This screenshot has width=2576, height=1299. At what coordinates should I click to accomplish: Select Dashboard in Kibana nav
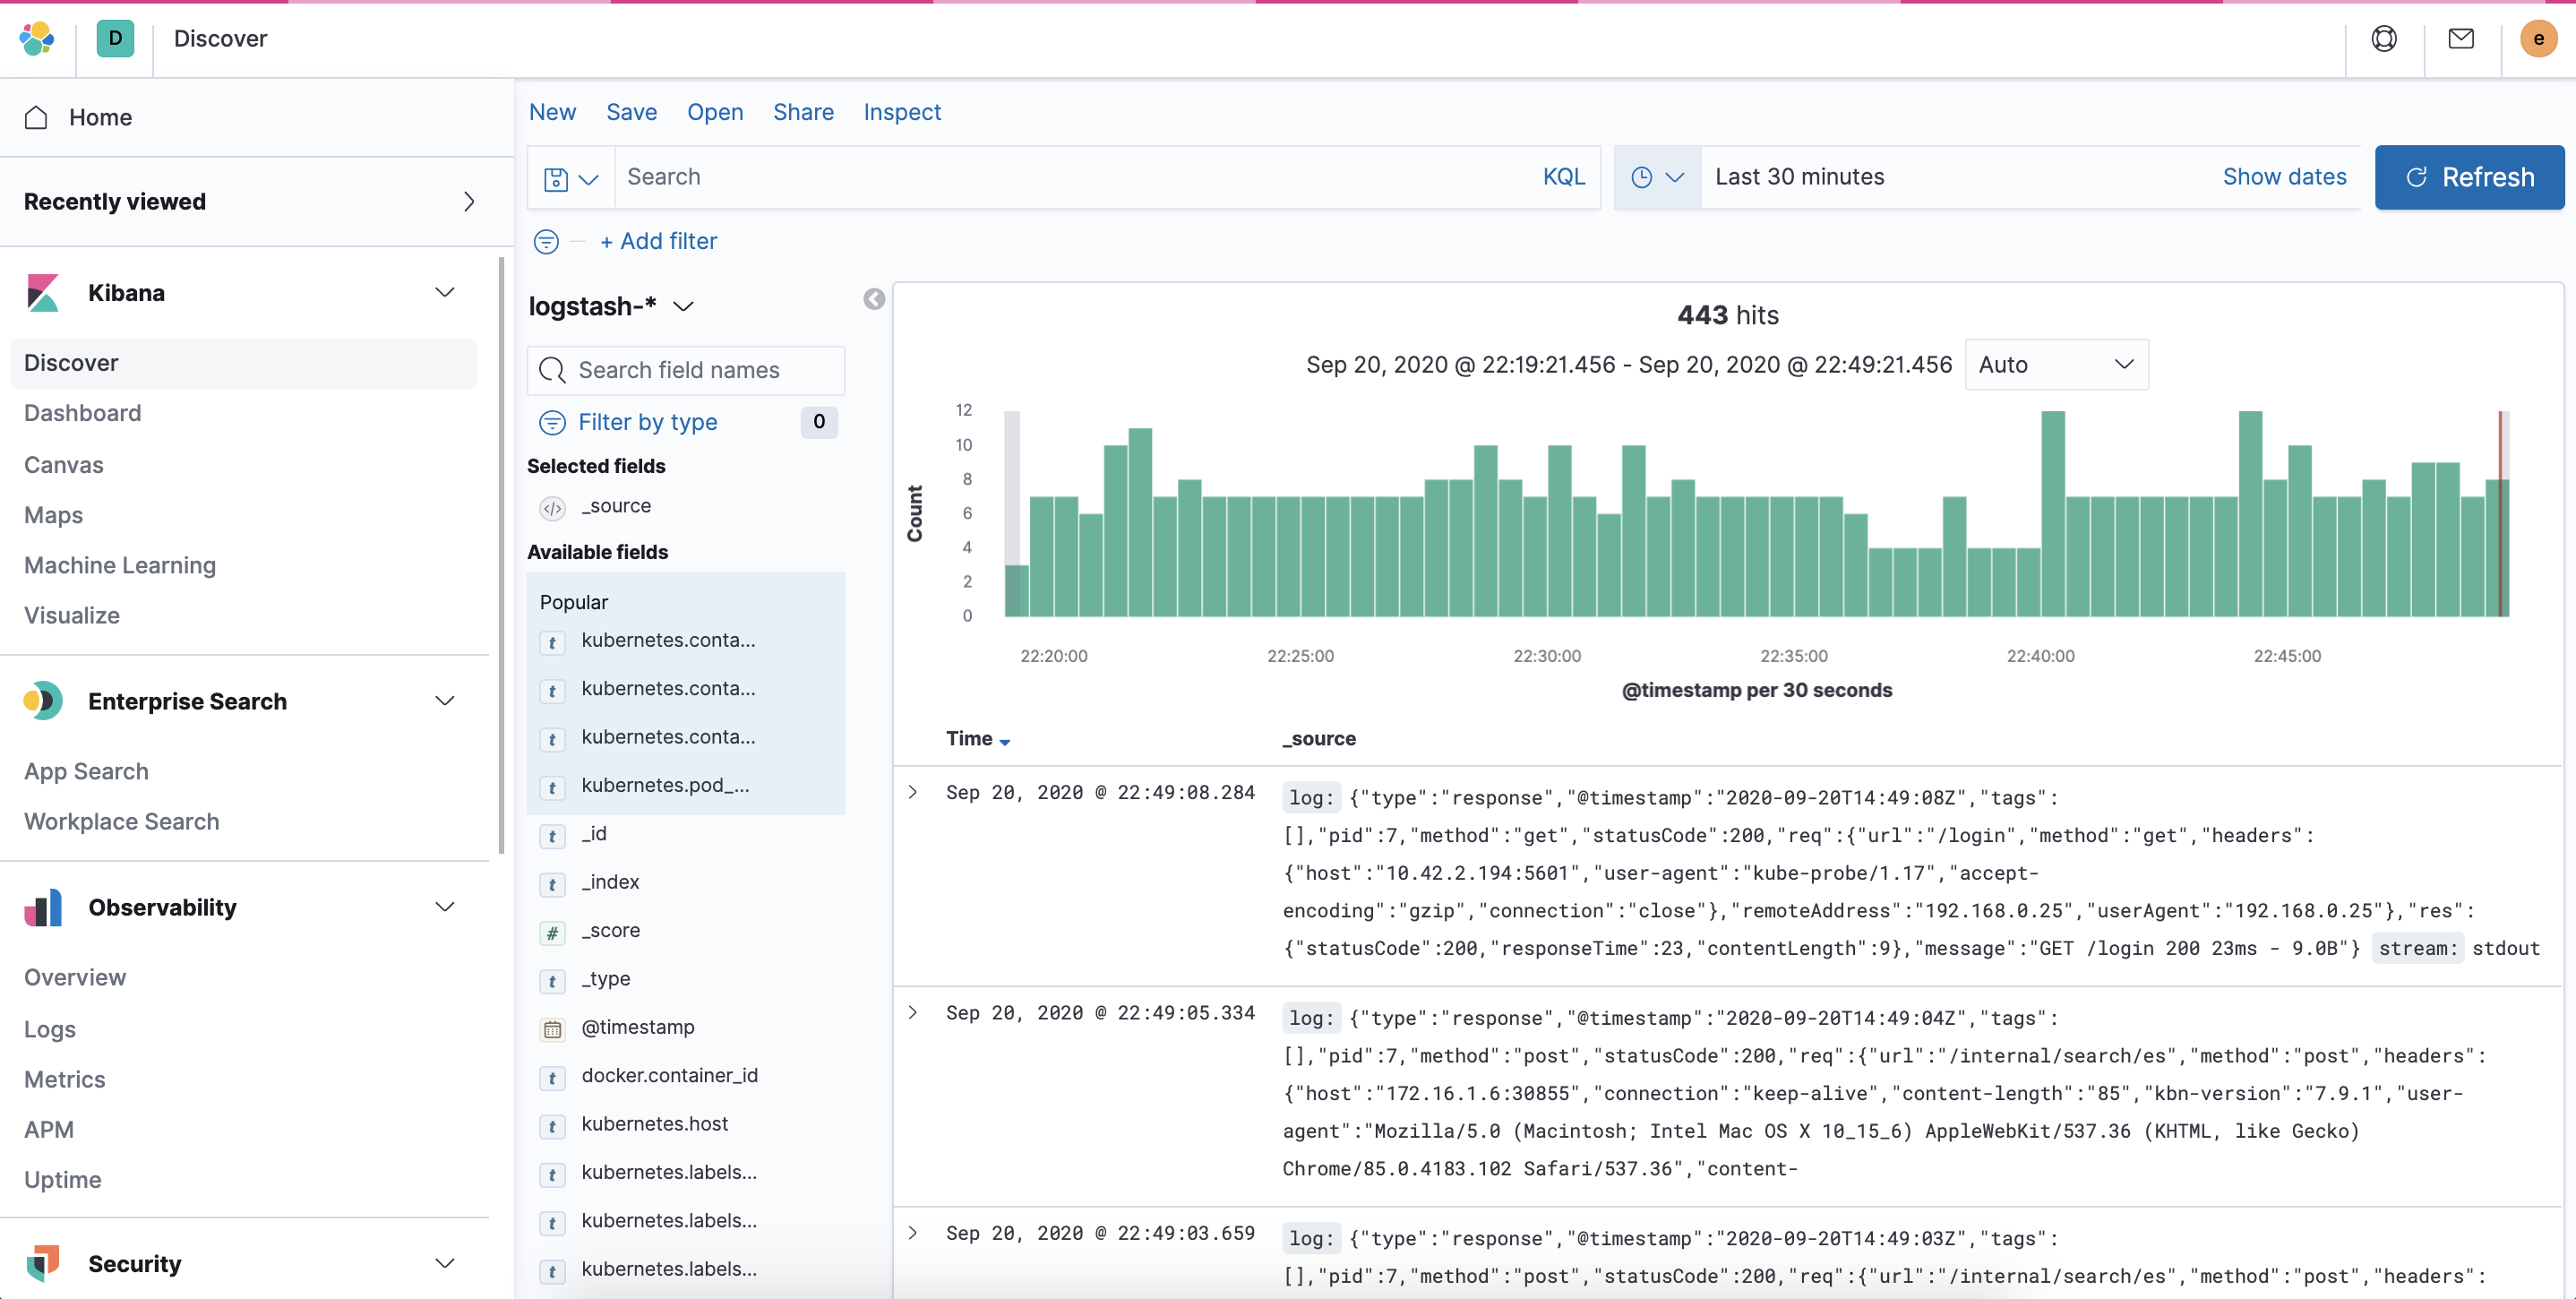[82, 413]
